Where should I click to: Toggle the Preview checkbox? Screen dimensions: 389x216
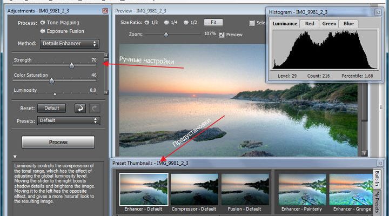coord(222,34)
